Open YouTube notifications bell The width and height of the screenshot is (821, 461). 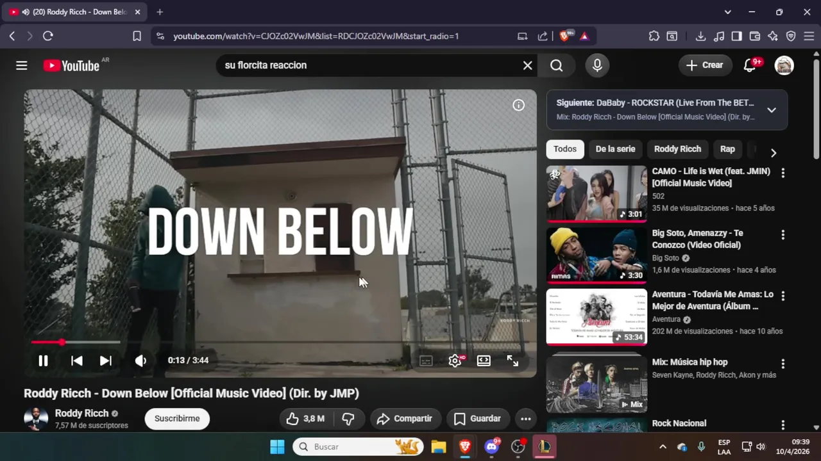point(750,65)
